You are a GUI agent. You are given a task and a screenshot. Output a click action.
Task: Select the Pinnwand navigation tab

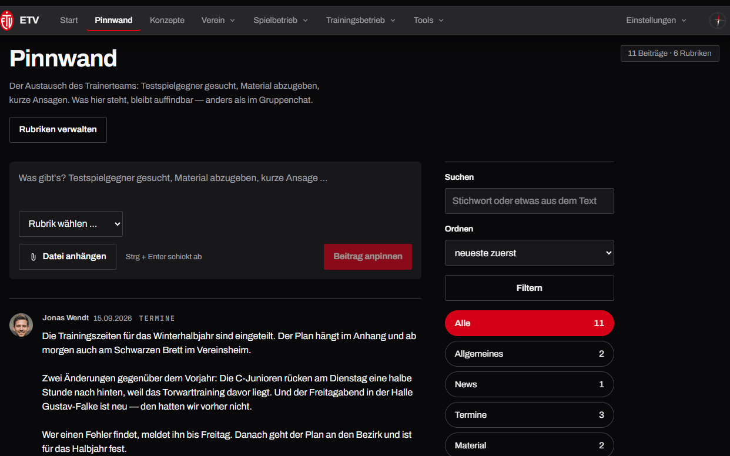tap(113, 20)
